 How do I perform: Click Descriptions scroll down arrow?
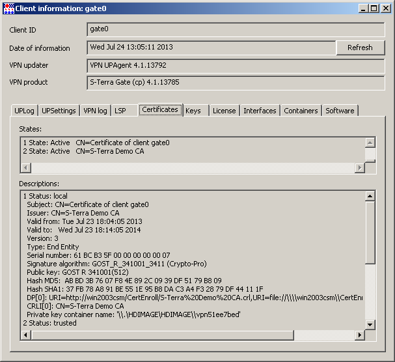coord(370,325)
